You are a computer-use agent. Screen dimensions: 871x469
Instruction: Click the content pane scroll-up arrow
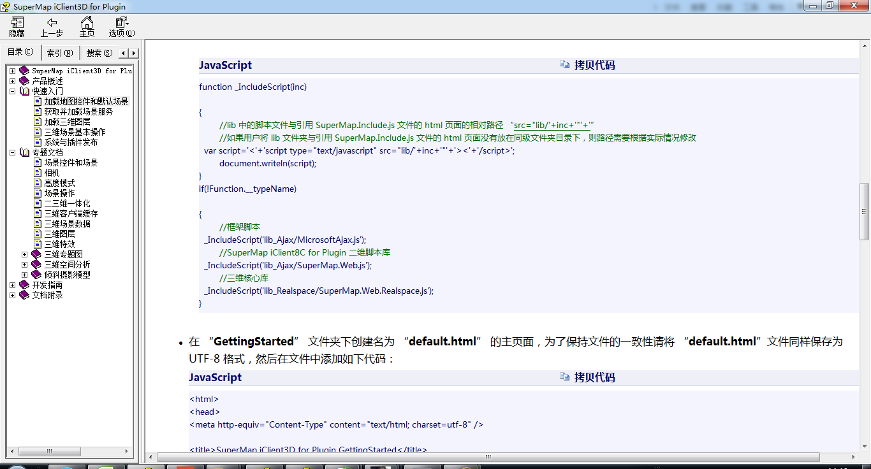pyautogui.click(x=865, y=46)
